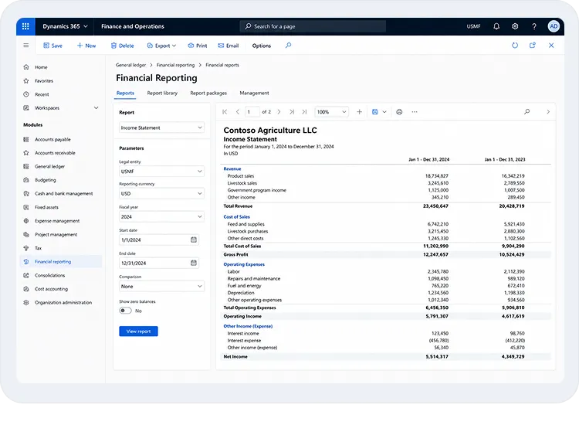Open Cash and bank management module
This screenshot has width=579, height=425.
click(x=63, y=194)
